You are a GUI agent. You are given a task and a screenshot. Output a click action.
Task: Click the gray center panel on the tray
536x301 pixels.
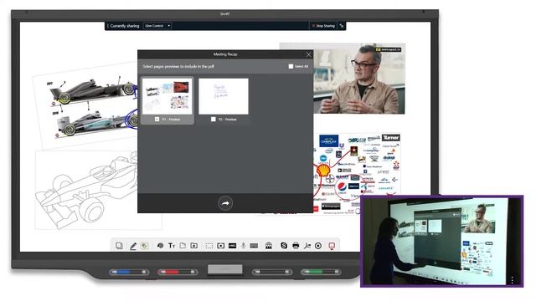coord(225,269)
